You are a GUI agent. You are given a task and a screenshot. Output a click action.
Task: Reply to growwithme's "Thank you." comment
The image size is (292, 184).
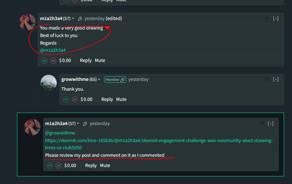pos(107,99)
